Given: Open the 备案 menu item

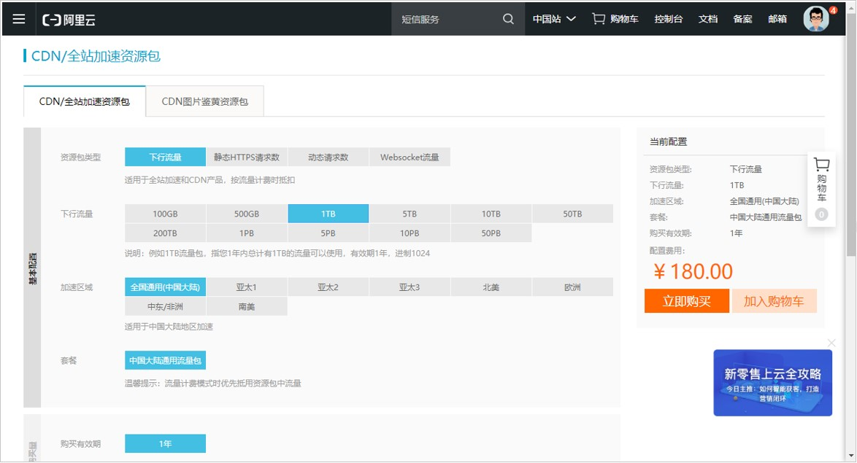Looking at the screenshot, I should pyautogui.click(x=743, y=19).
